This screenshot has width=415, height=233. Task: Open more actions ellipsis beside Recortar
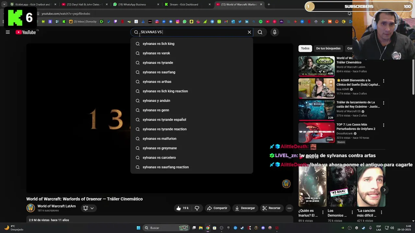(290, 208)
